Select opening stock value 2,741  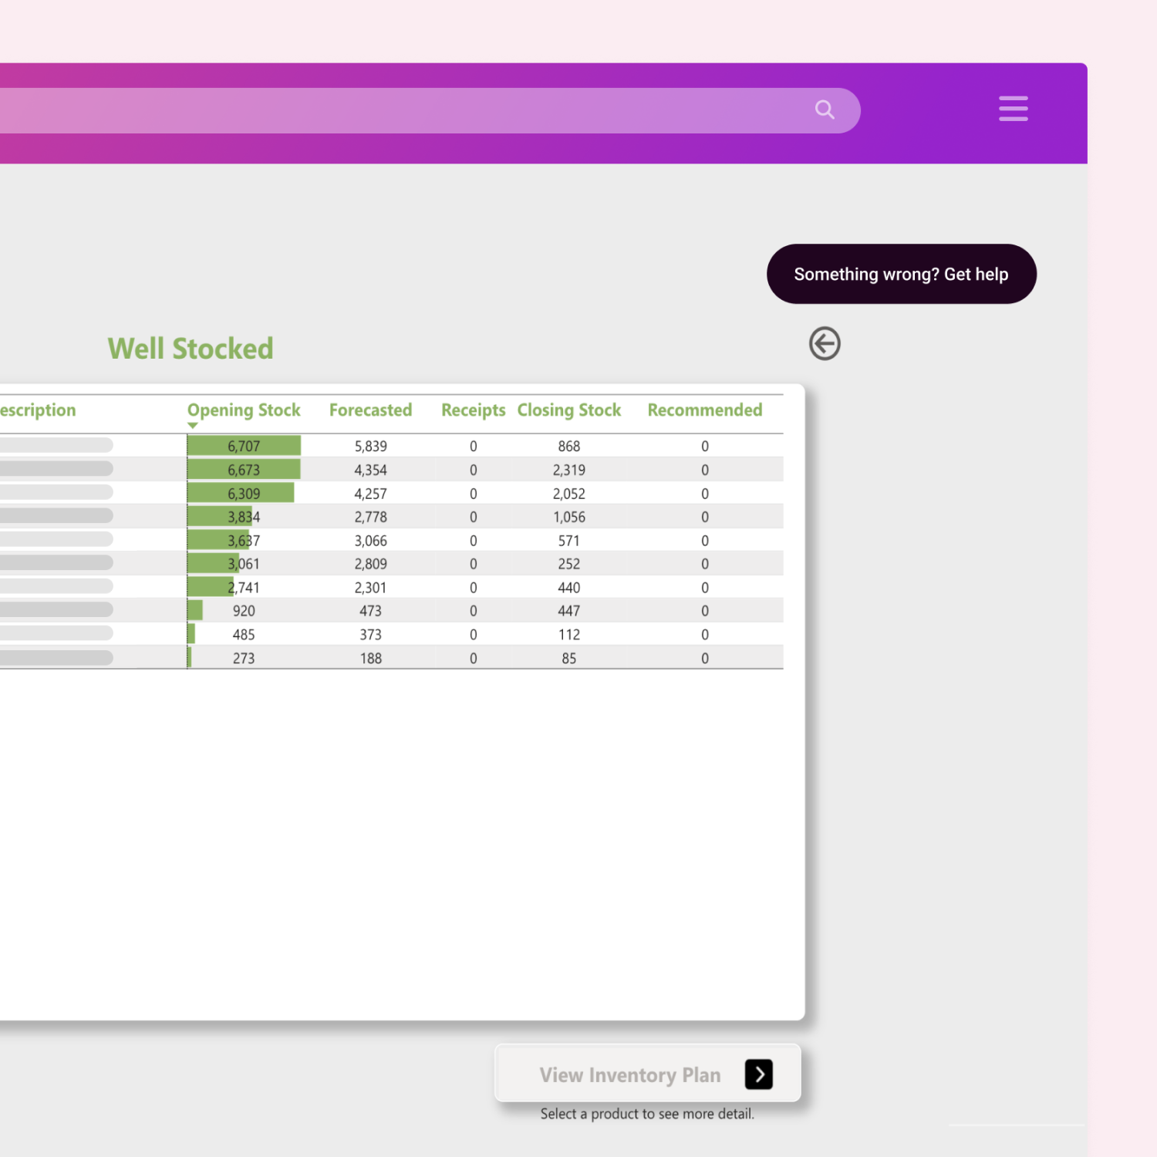coord(244,588)
